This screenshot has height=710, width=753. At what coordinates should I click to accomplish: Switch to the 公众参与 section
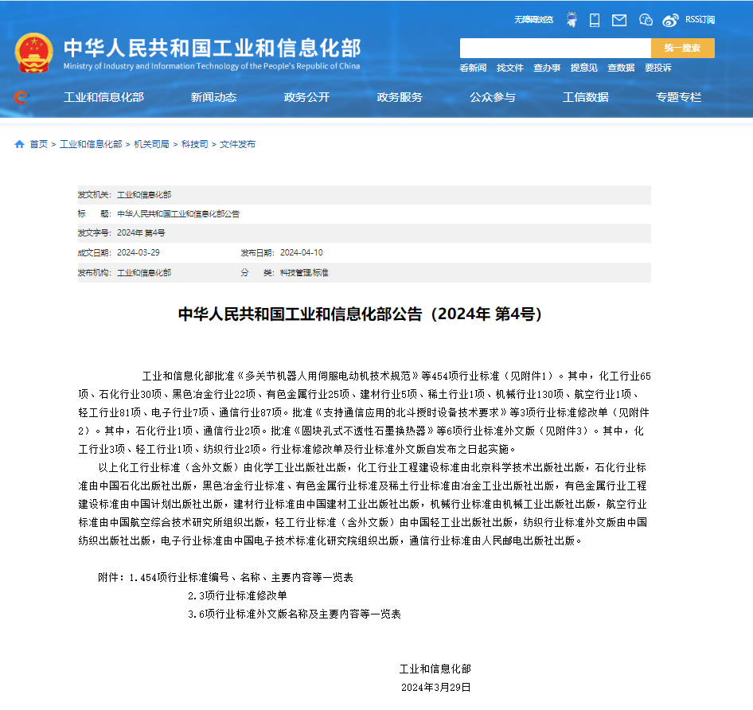click(x=493, y=97)
